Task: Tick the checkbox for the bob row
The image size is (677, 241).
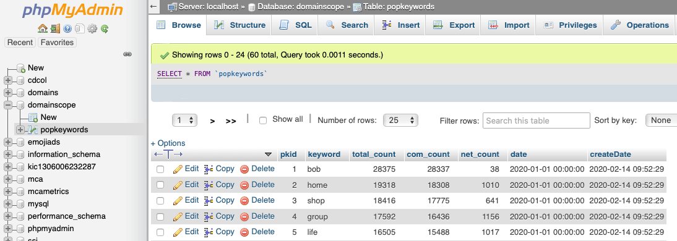Action: point(160,169)
